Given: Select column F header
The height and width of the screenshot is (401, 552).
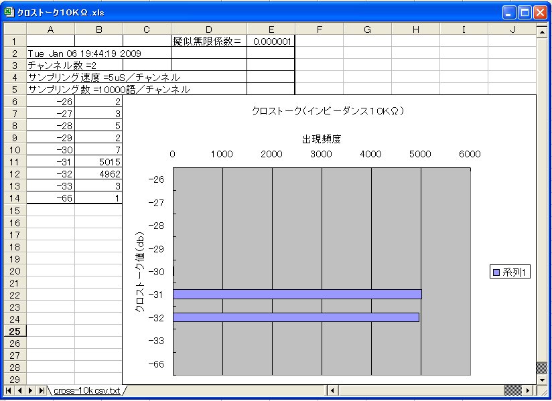Looking at the screenshot, I should pos(320,29).
